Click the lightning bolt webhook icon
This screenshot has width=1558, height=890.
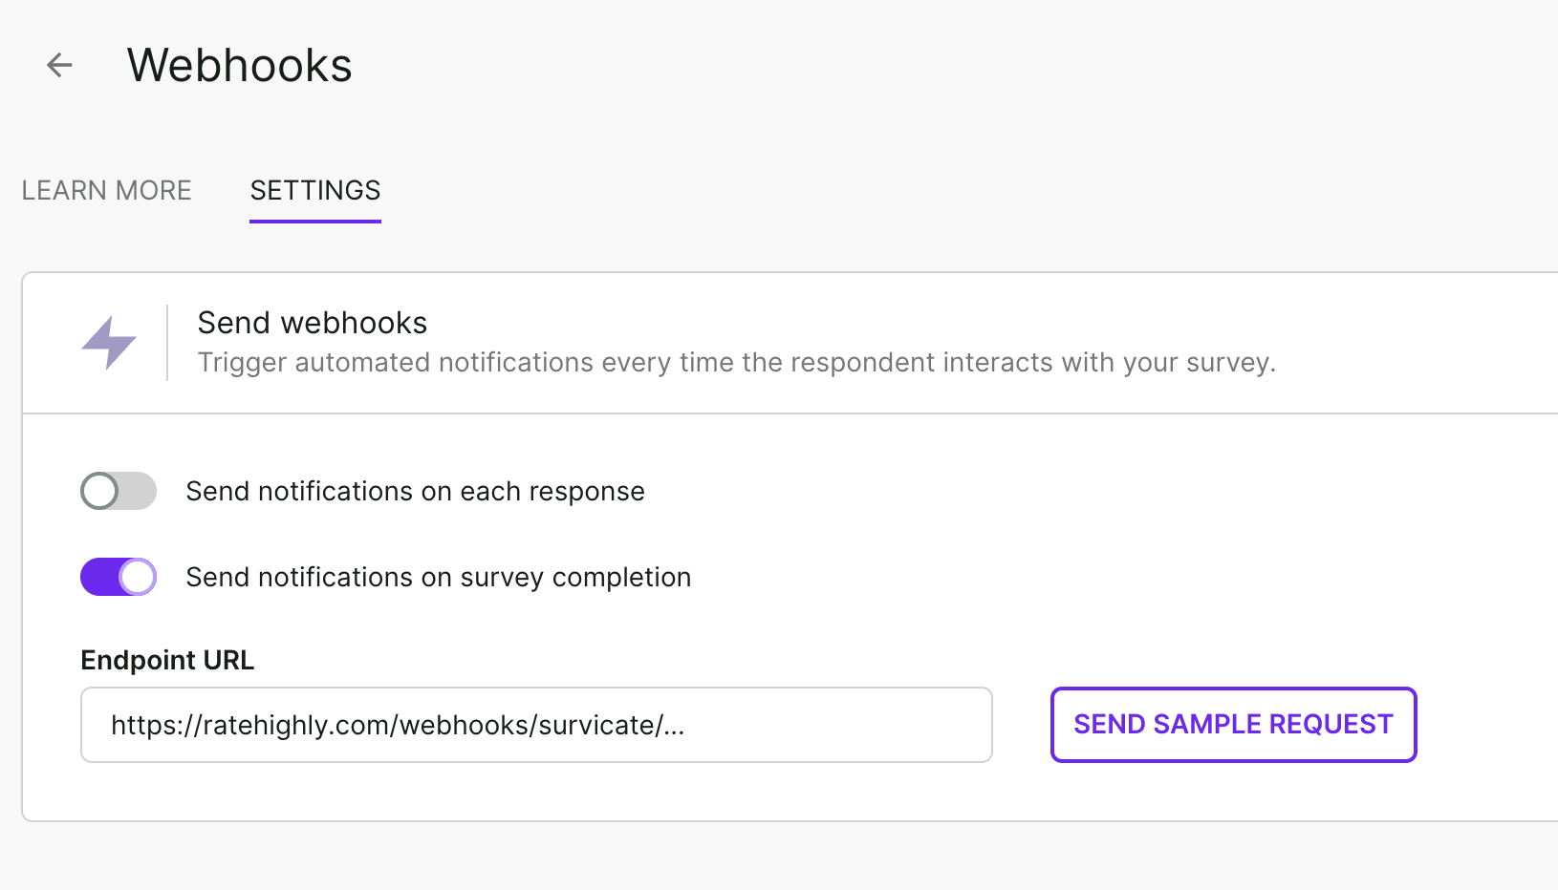[109, 343]
